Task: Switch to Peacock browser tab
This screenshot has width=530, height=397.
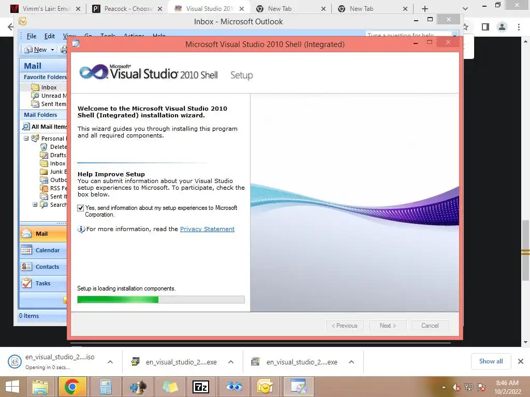Action: [x=128, y=9]
